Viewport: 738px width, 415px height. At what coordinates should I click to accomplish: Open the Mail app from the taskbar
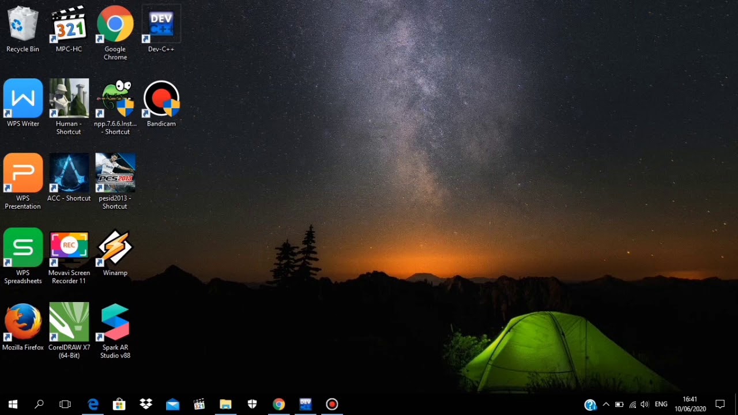pos(172,404)
